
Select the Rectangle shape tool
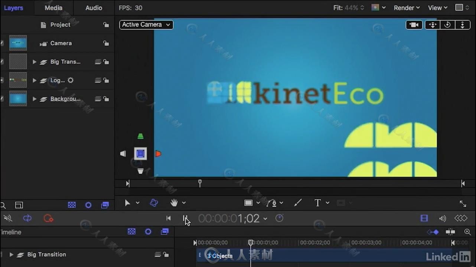[248, 203]
